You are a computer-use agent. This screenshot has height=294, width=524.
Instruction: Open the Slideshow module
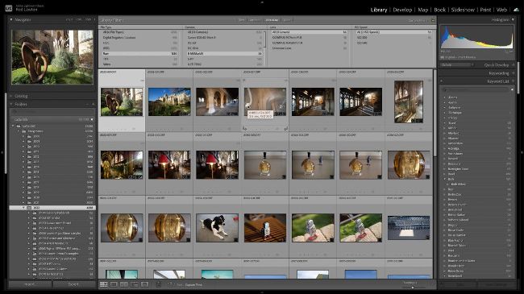(x=463, y=10)
